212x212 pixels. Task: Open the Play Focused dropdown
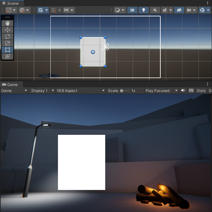[162, 91]
